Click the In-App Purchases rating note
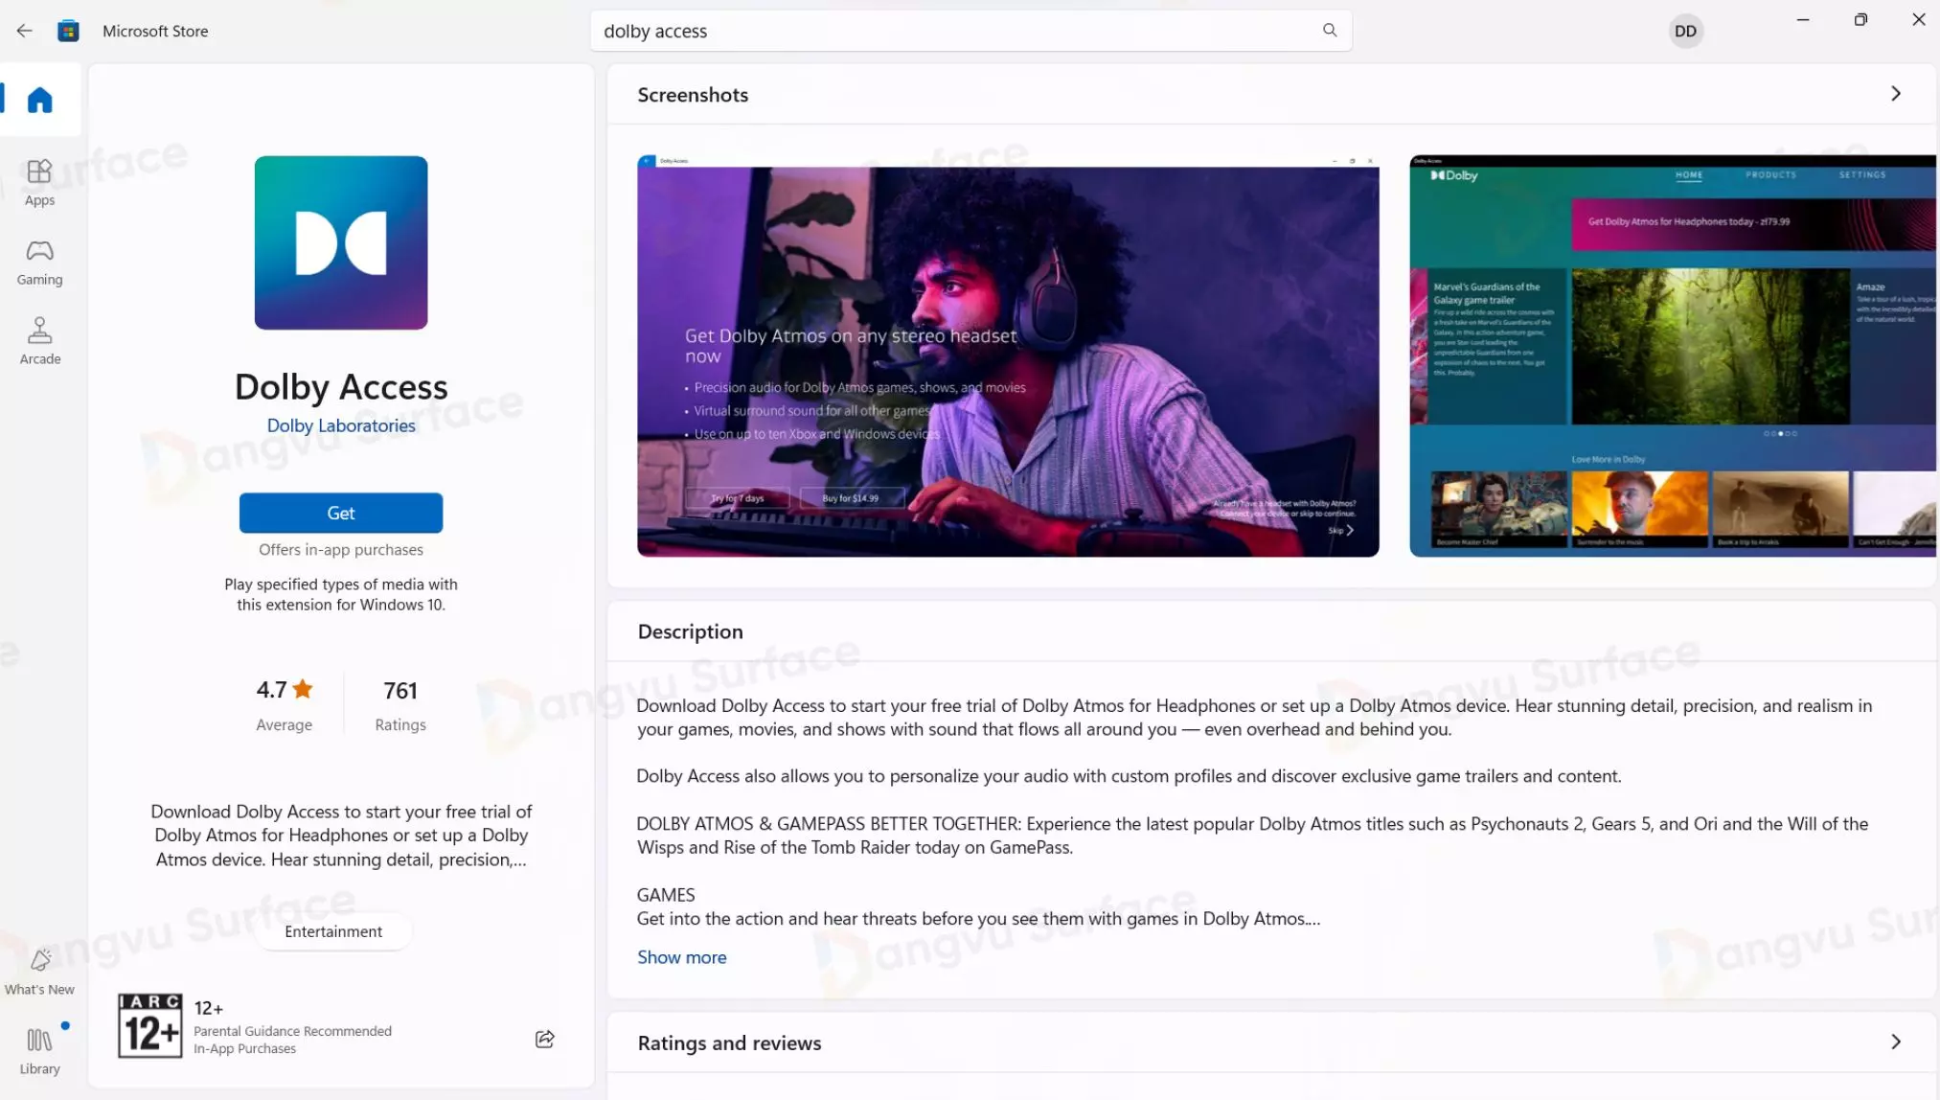 pos(244,1048)
